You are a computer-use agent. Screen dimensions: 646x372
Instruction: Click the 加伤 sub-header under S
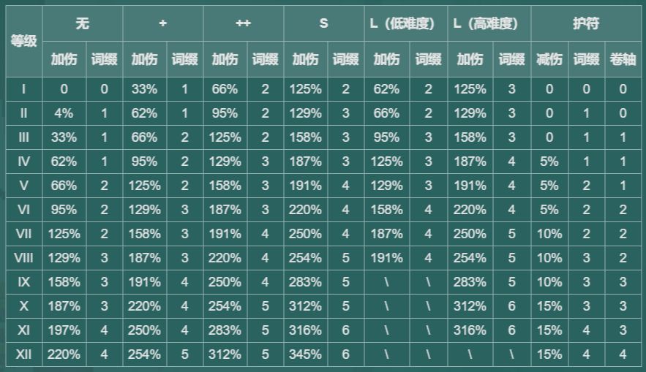pos(306,59)
